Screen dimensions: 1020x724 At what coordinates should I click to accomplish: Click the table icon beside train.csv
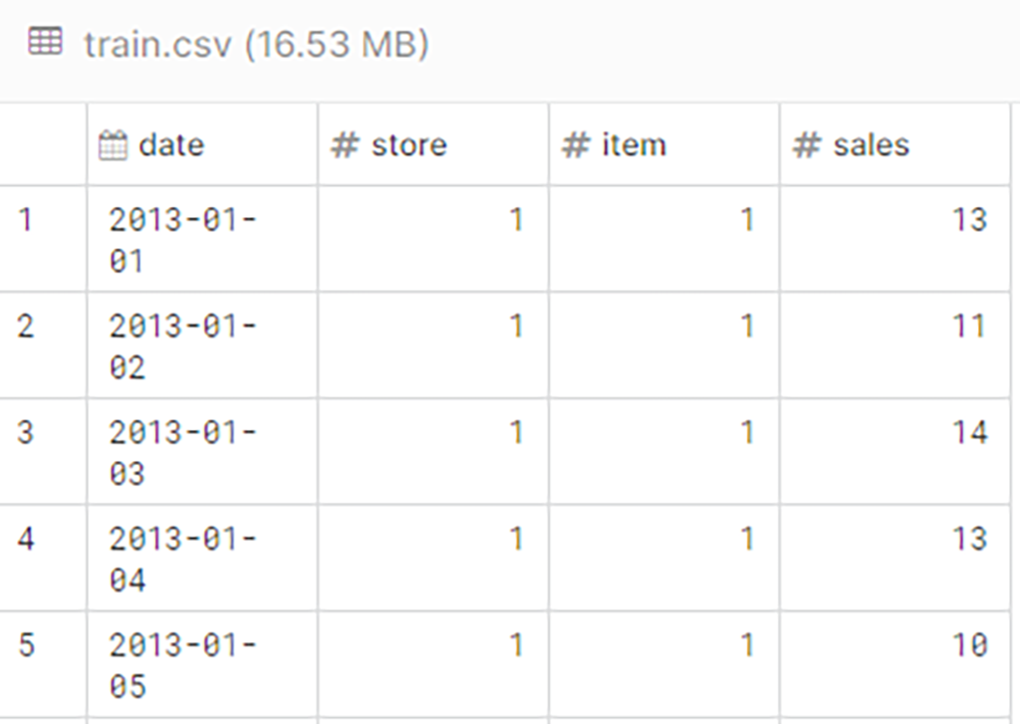[46, 42]
